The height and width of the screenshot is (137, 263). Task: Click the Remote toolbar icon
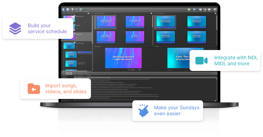pyautogui.click(x=86, y=10)
